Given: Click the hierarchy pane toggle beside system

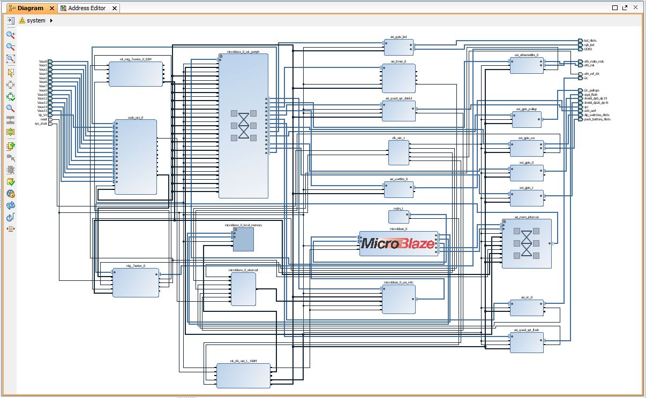Looking at the screenshot, I should click(11, 20).
